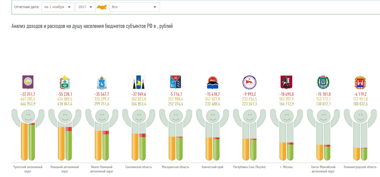Screen dimensions: 380x177
Task: Click the 'г. Москва' region label
Action: [x=286, y=167]
